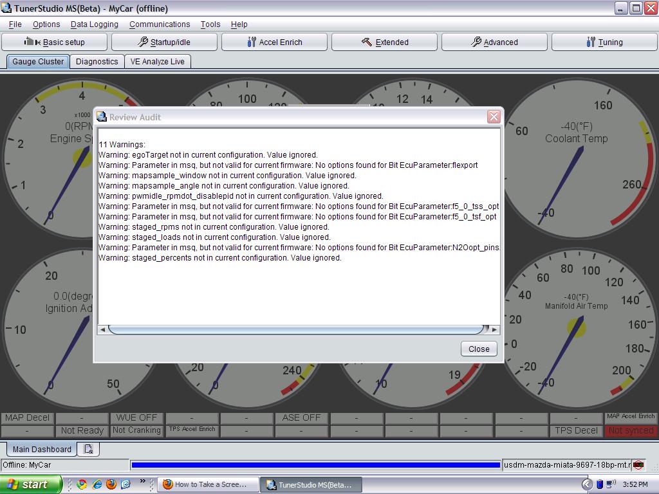This screenshot has width=659, height=494.
Task: Click the horizontal scrollbar in Review Audit
Action: point(296,329)
